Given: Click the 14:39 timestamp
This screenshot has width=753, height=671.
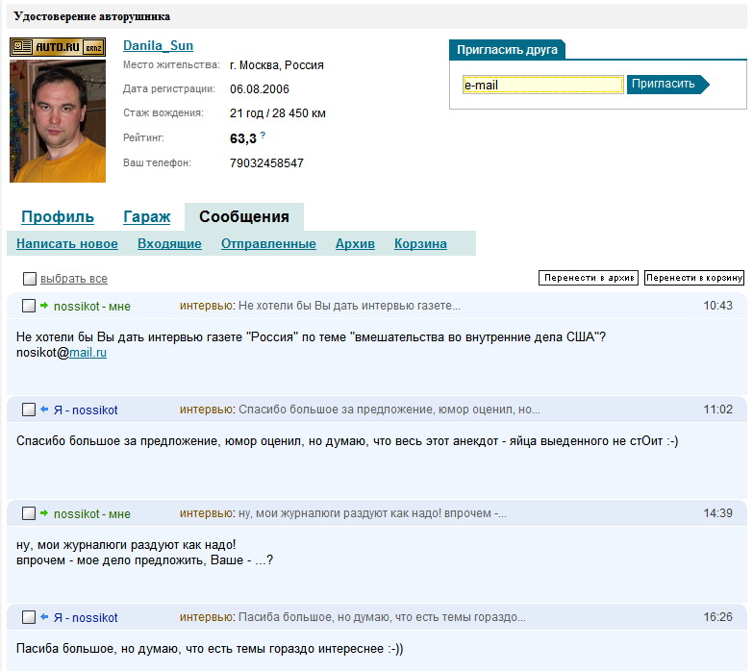Looking at the screenshot, I should point(718,513).
